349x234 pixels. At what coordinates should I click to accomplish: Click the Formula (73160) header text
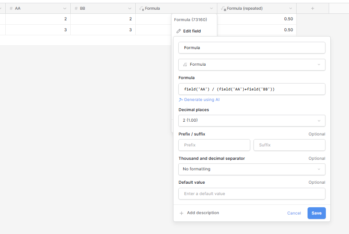pyautogui.click(x=191, y=20)
